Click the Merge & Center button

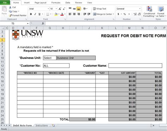point(103,14)
